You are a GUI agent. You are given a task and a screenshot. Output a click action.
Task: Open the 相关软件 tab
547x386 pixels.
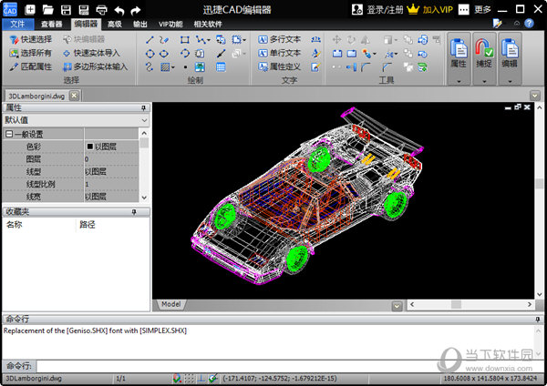point(208,24)
